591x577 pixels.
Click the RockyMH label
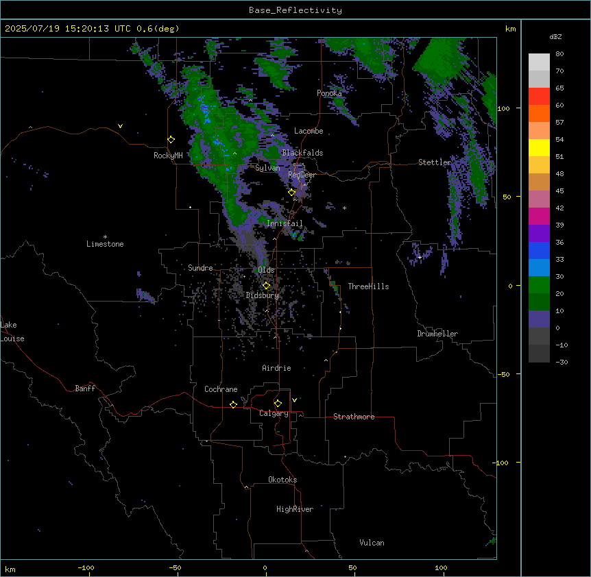(168, 156)
